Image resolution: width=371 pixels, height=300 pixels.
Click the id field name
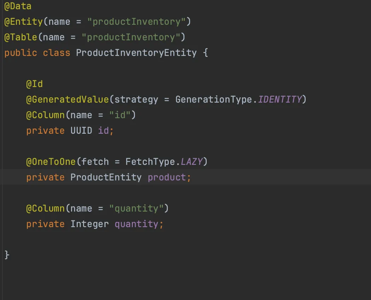coord(105,131)
